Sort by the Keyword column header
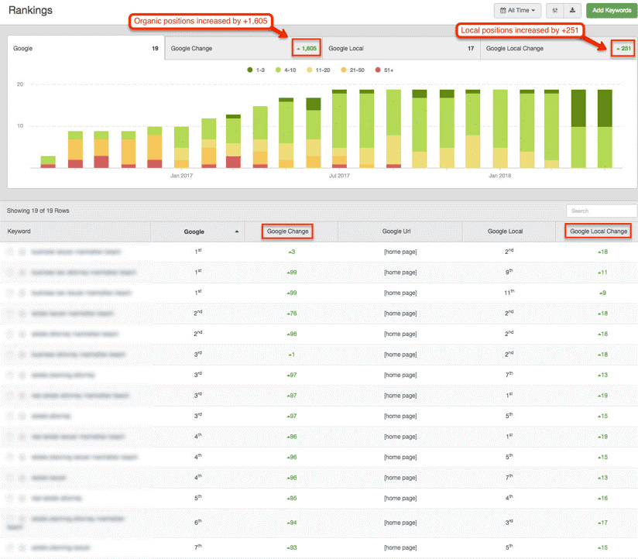The width and height of the screenshot is (638, 559). (x=19, y=231)
